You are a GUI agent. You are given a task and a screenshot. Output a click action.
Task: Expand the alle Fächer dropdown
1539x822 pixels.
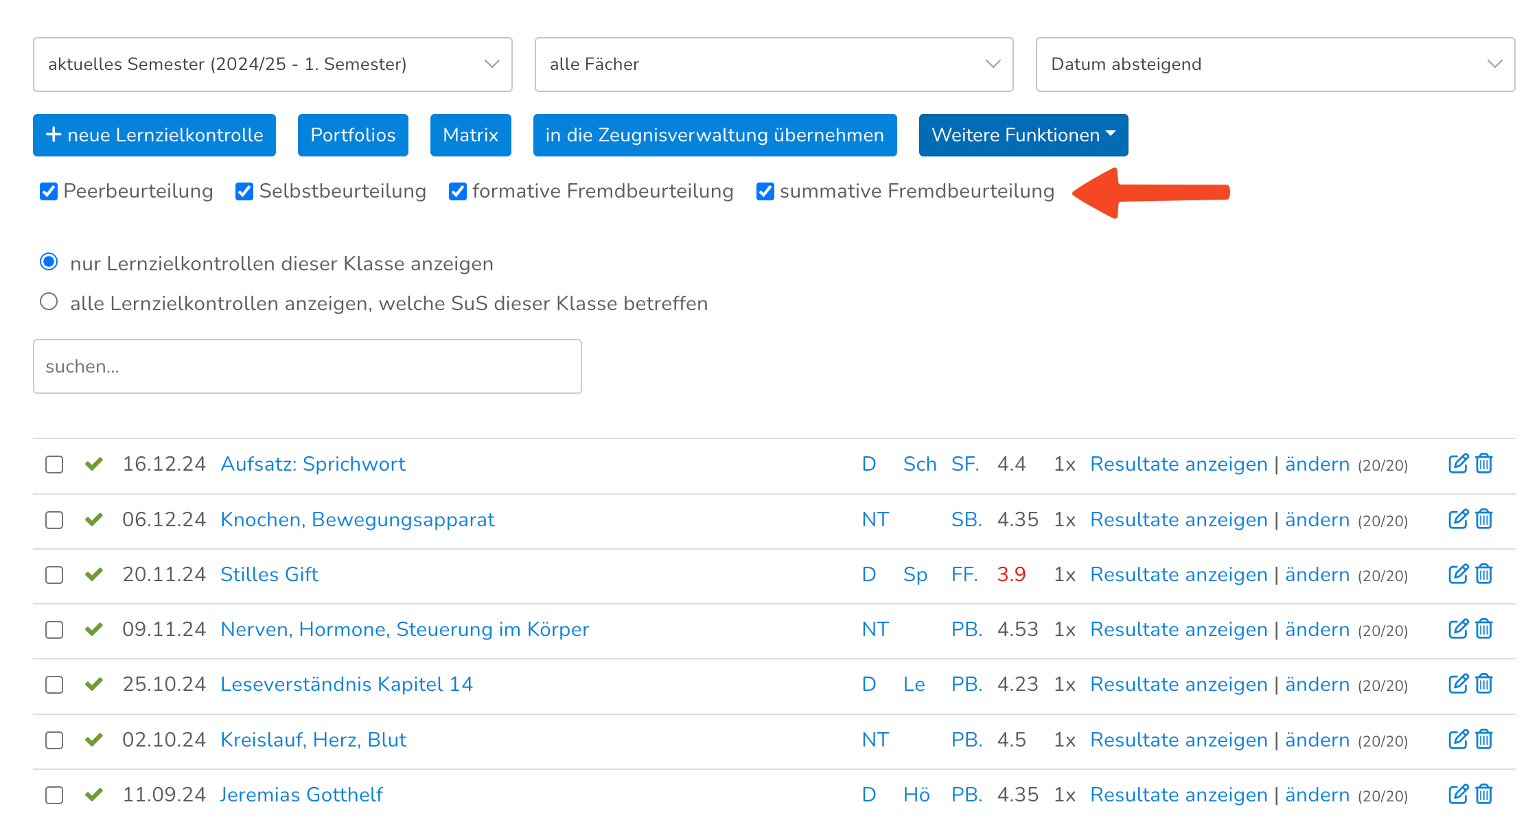pyautogui.click(x=774, y=64)
